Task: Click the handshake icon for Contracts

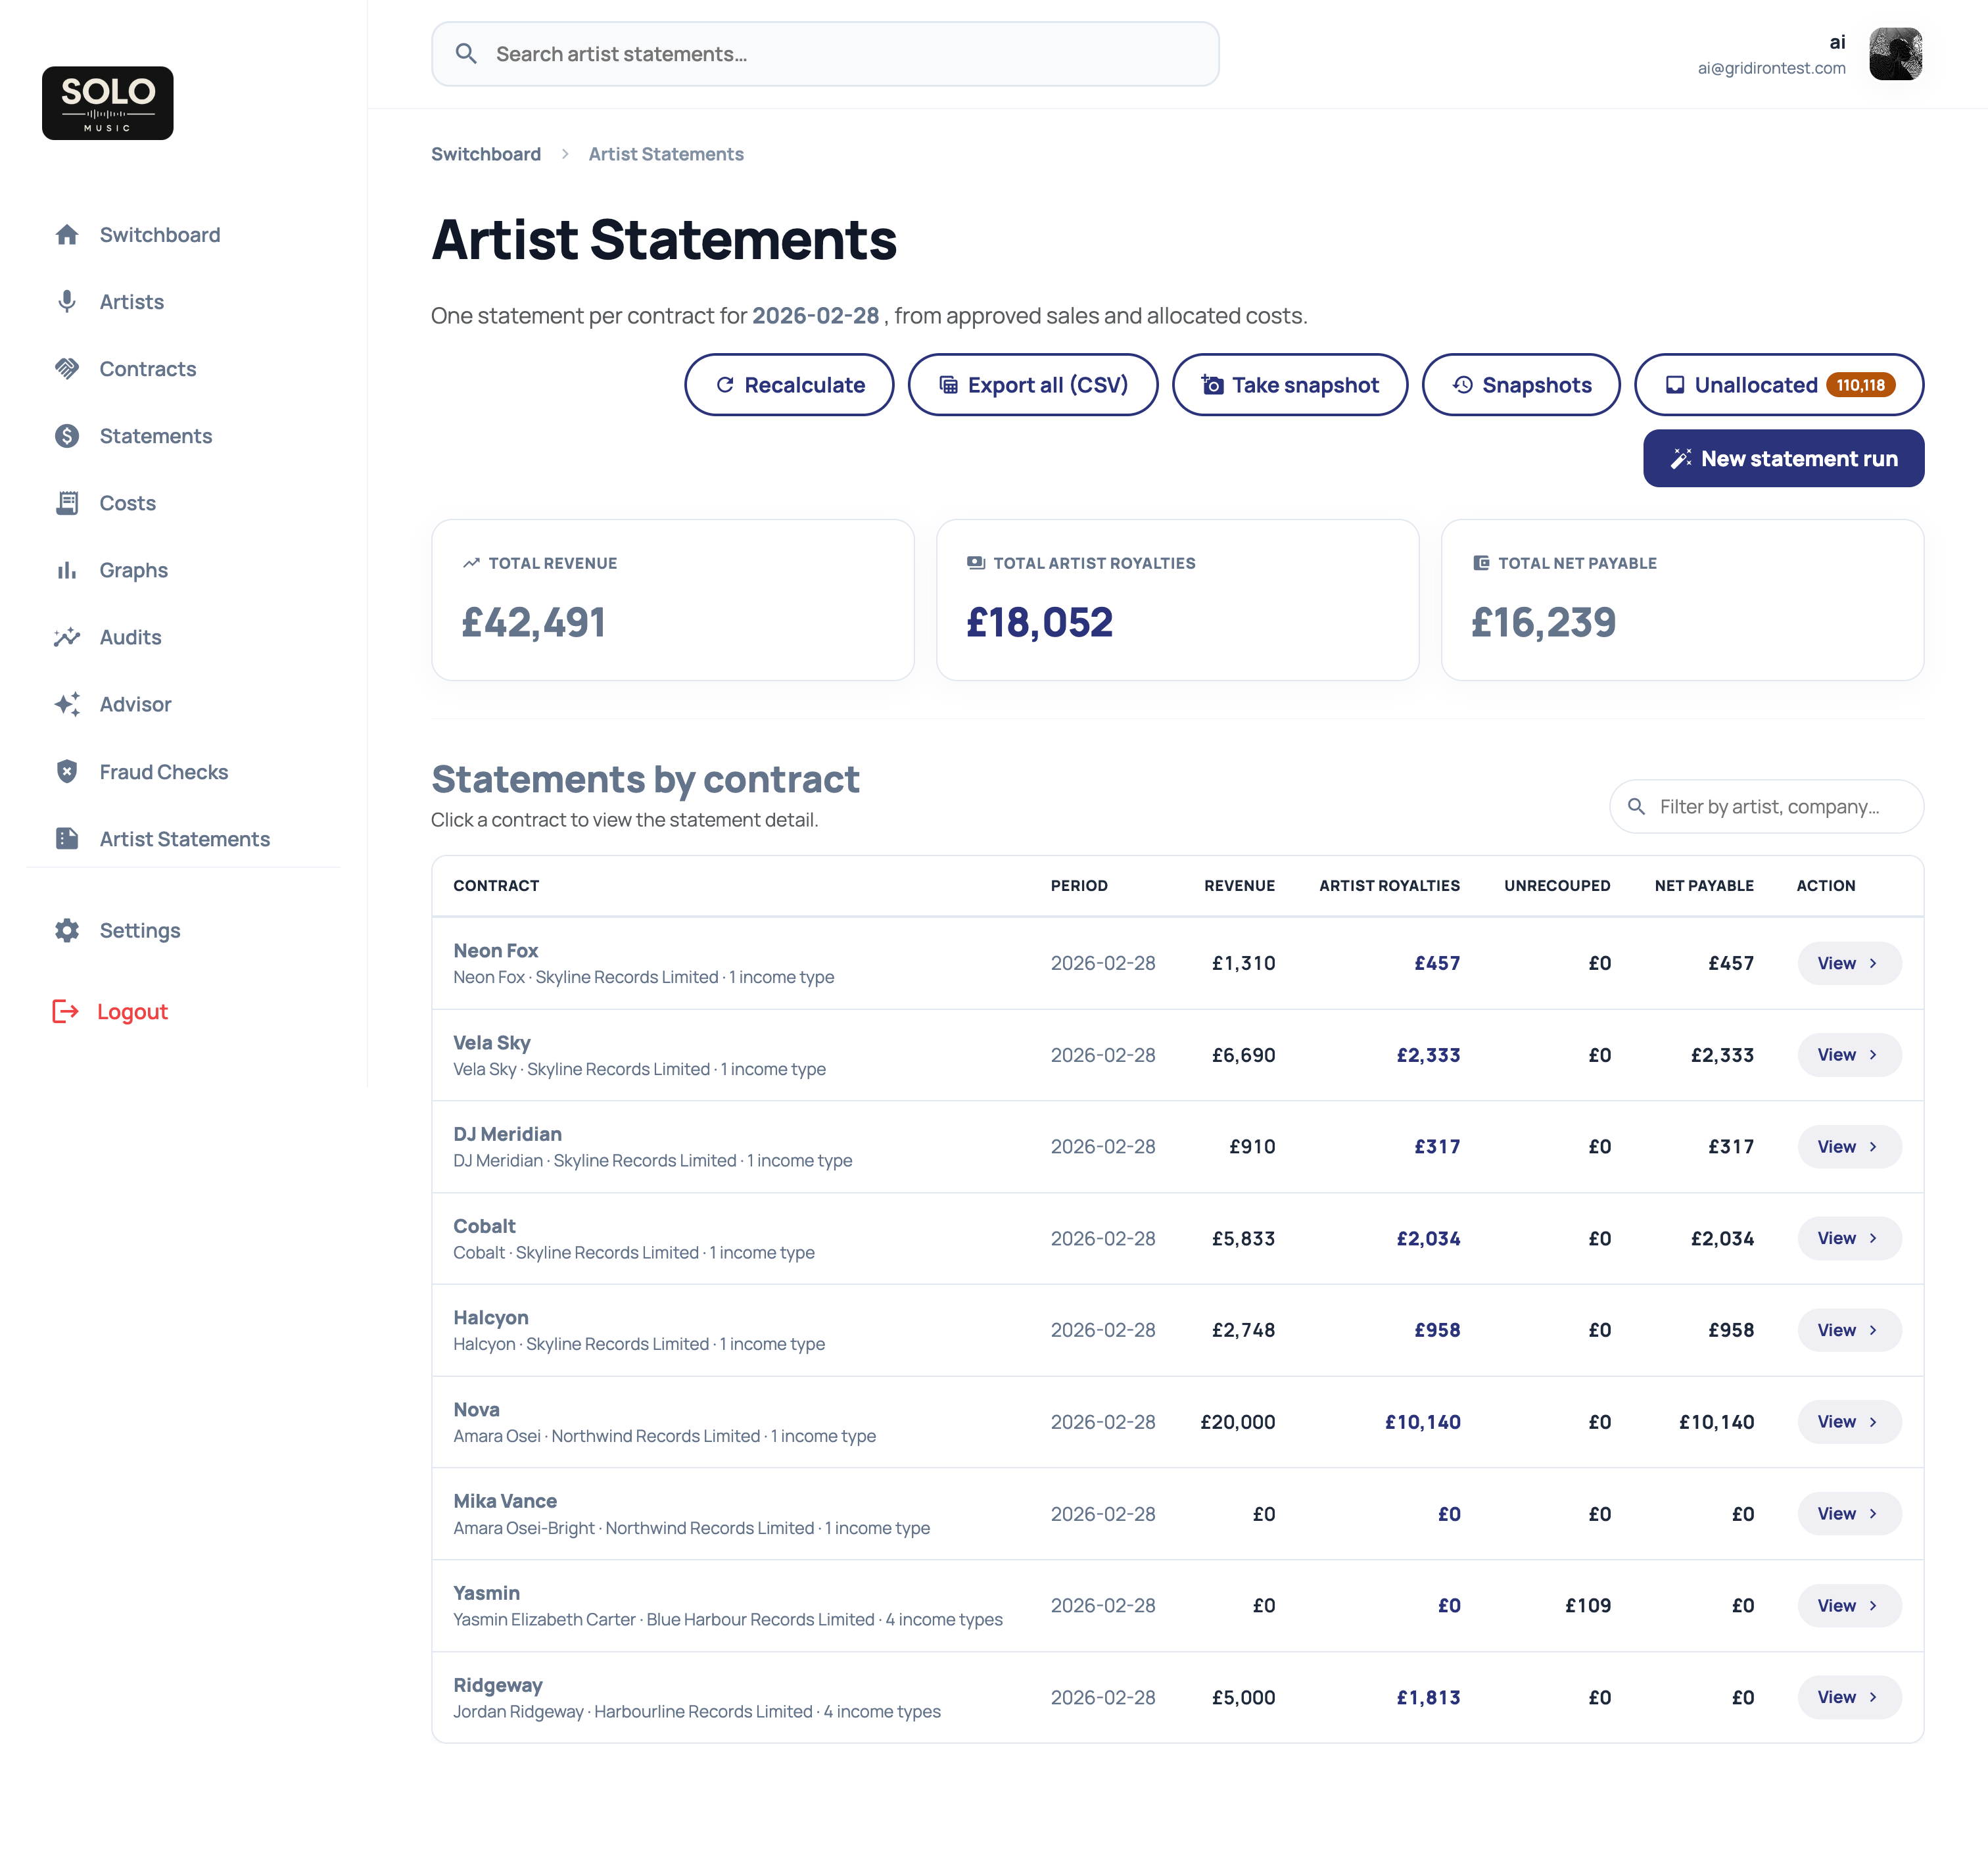Action: [67, 369]
